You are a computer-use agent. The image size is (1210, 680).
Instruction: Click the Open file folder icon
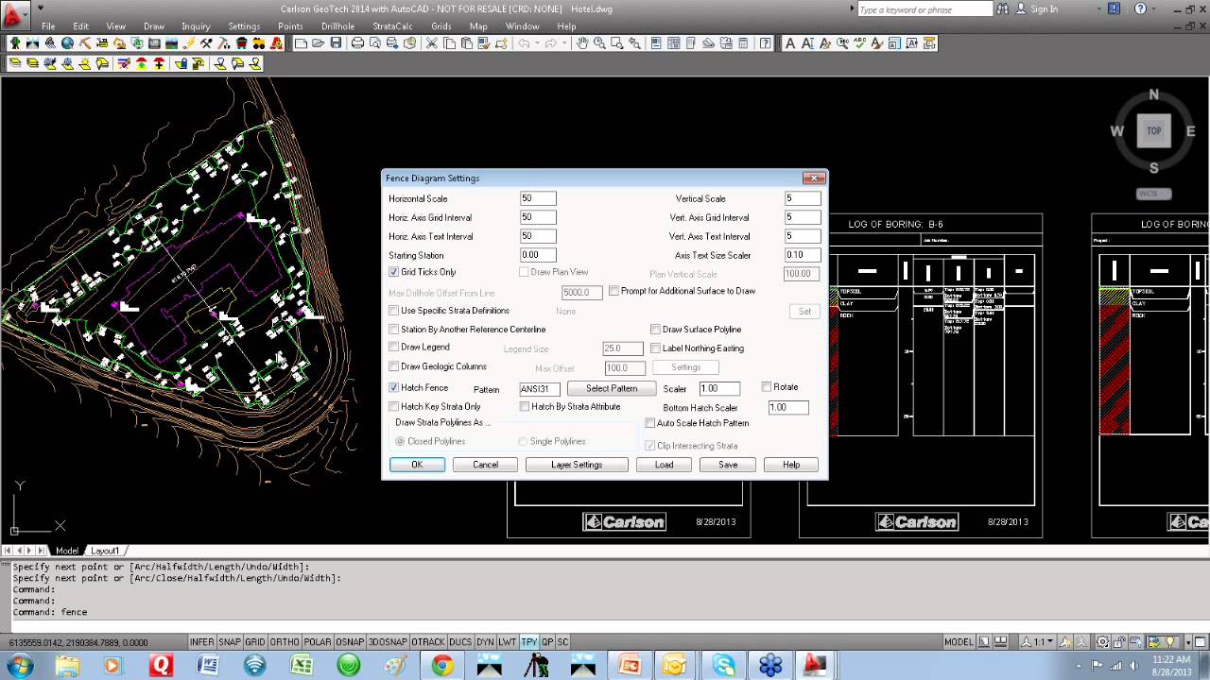pyautogui.click(x=318, y=43)
